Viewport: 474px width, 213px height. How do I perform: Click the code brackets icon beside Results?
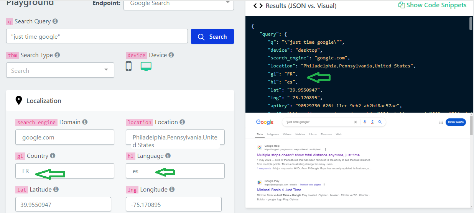click(258, 6)
